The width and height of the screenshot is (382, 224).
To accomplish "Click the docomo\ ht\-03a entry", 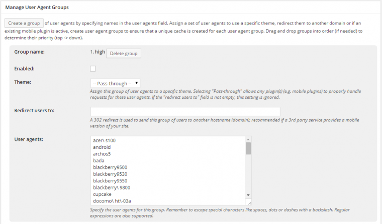I will pos(112,201).
